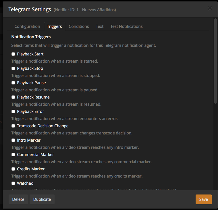Viewport: 218px width, 210px height.
Task: Check the Intro Marker trigger
Action: tap(13, 140)
